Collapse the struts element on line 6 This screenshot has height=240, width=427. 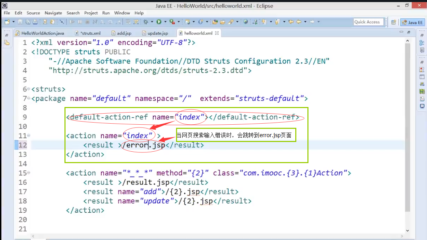(28, 89)
